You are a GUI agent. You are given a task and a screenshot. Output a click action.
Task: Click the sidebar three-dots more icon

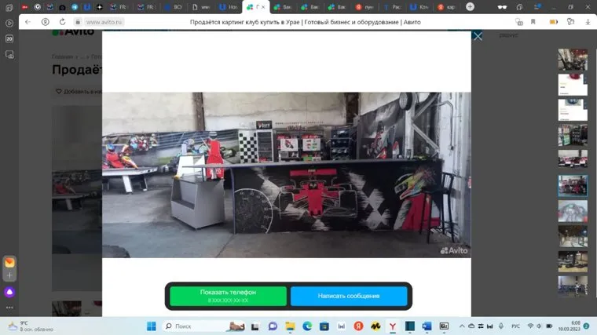coord(9,308)
